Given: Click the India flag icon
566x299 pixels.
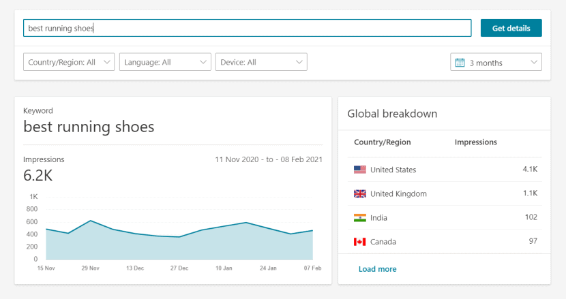Looking at the screenshot, I should click(360, 218).
